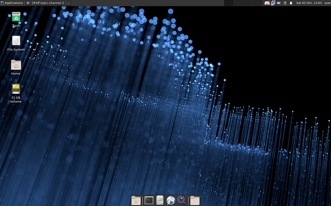Screen dimensions: 331x206
Task: Open the application finder magnifier icon
Action: [x=182, y=200]
